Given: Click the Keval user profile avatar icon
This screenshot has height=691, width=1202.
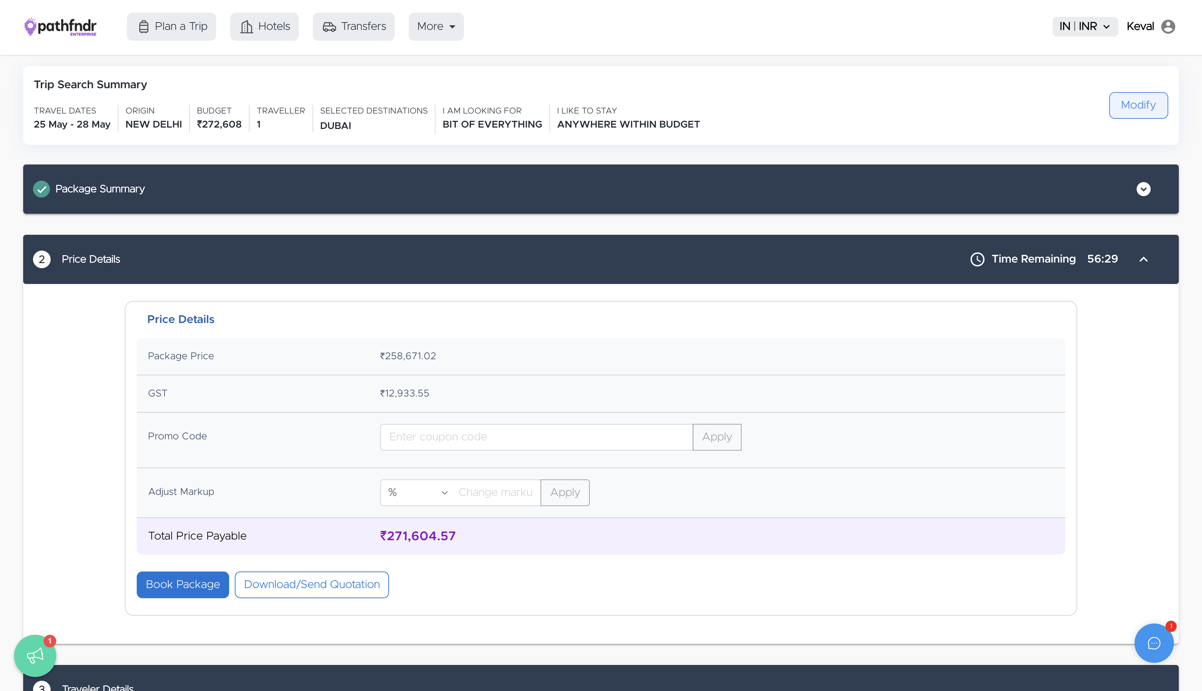Looking at the screenshot, I should (1168, 27).
